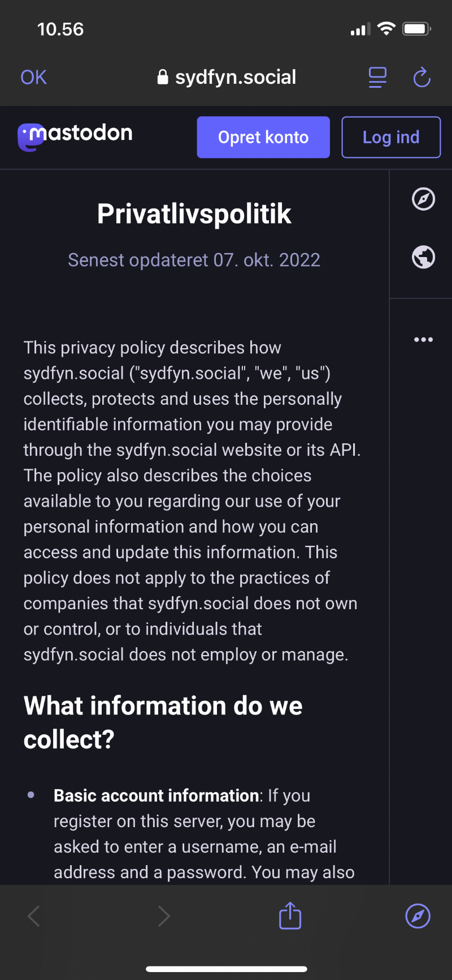Click the Mastodon logo
Viewport: 452px width, 980px height.
click(x=75, y=136)
